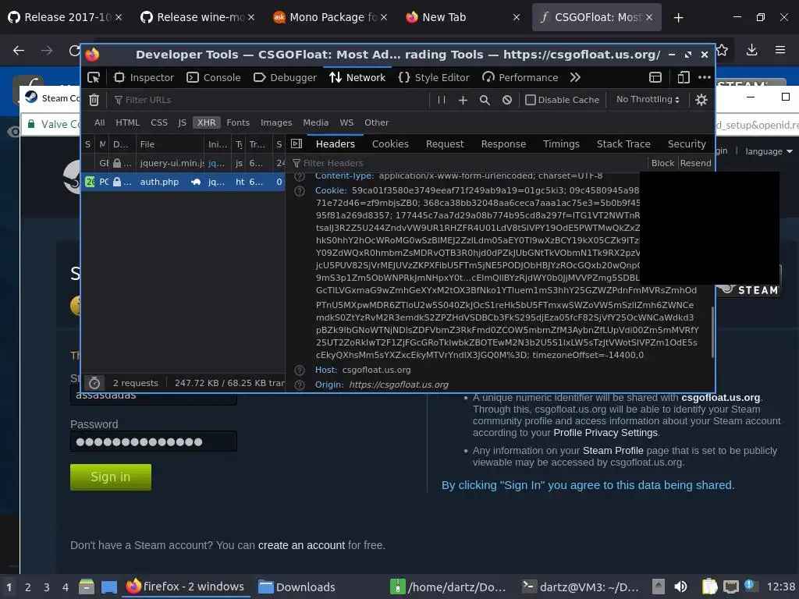
Task: Open the Security tab of the request
Action: coord(687,144)
